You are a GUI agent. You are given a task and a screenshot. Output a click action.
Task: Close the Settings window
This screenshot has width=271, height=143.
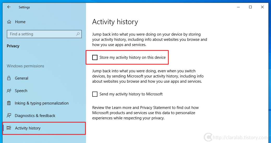(262, 7)
